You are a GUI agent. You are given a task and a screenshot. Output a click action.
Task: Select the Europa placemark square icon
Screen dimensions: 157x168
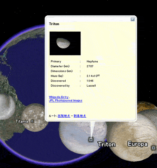[x=153, y=148]
